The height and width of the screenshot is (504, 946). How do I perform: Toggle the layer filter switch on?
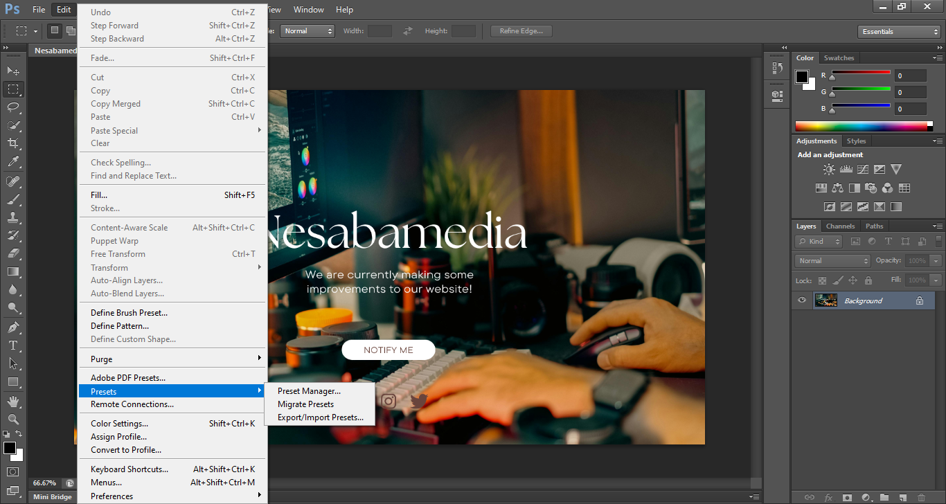939,242
